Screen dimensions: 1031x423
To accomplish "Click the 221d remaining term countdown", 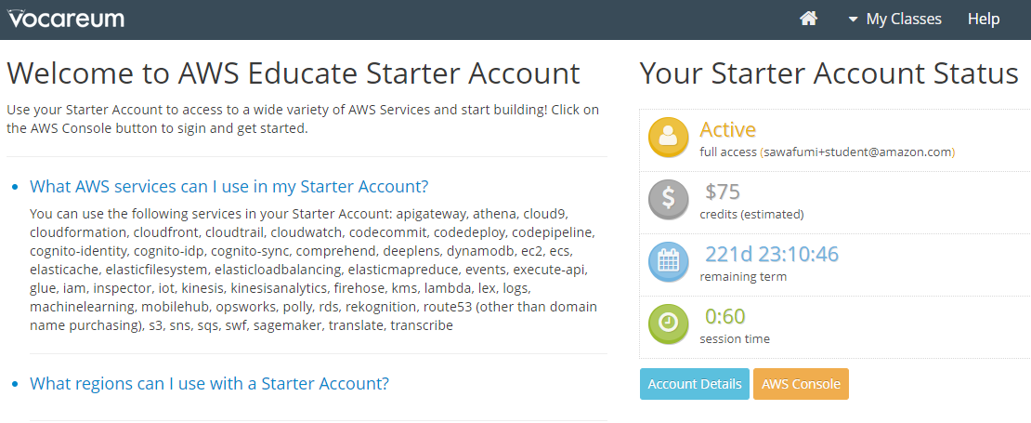I will pos(772,254).
